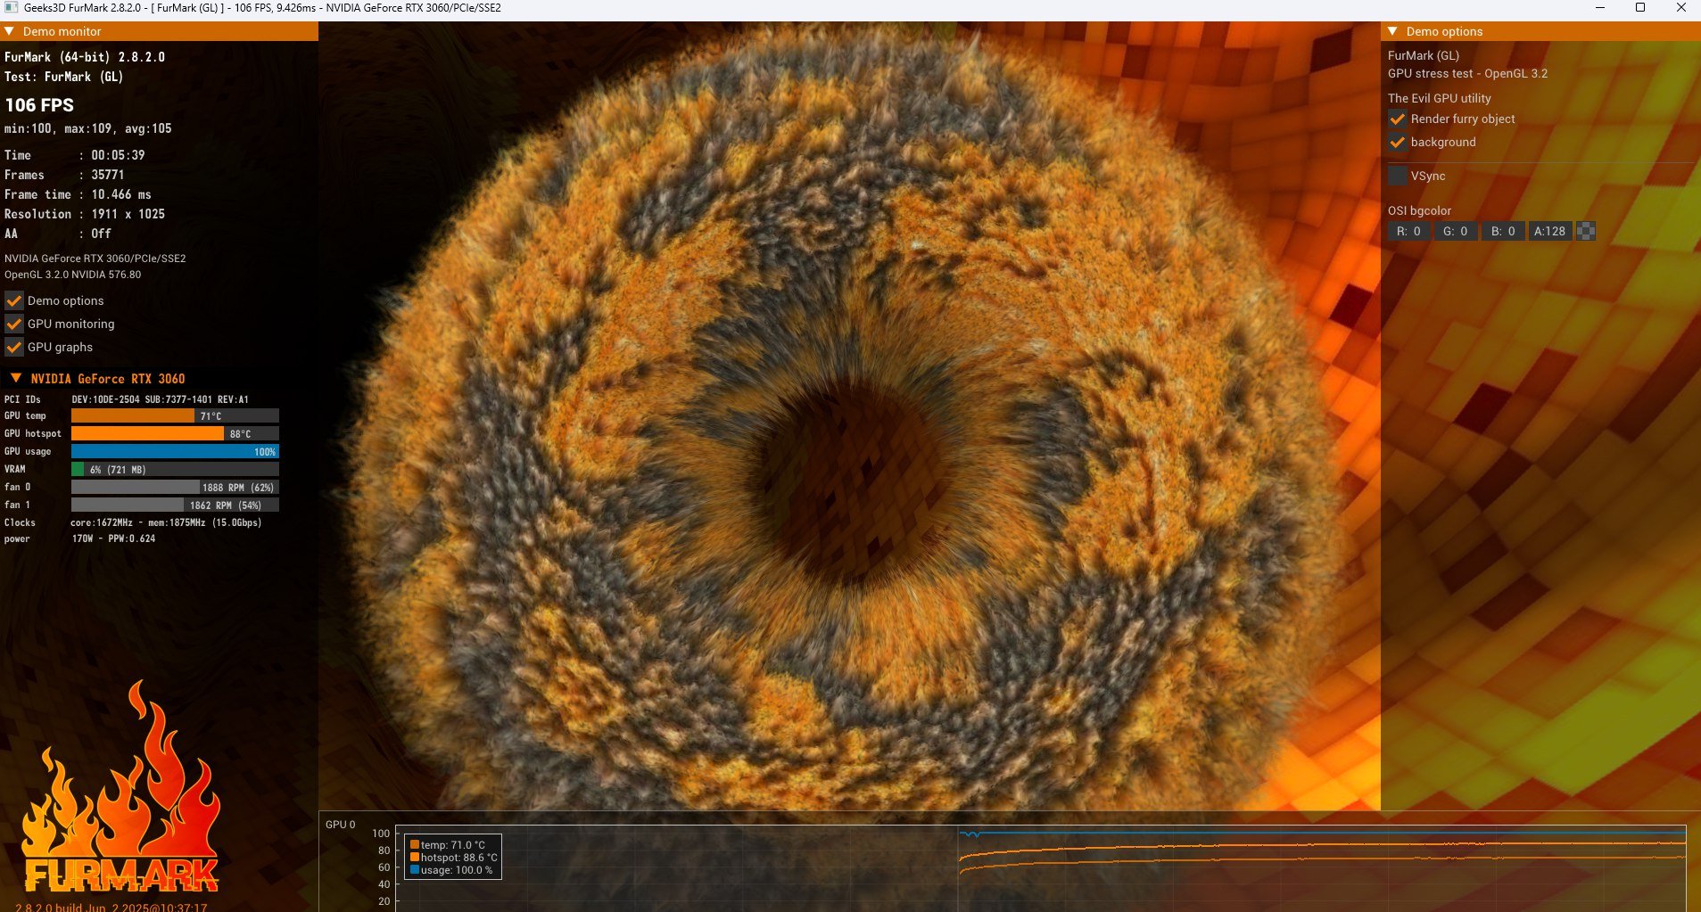Click the Frames 35771 value
Viewport: 1701px width, 912px height.
coord(108,175)
